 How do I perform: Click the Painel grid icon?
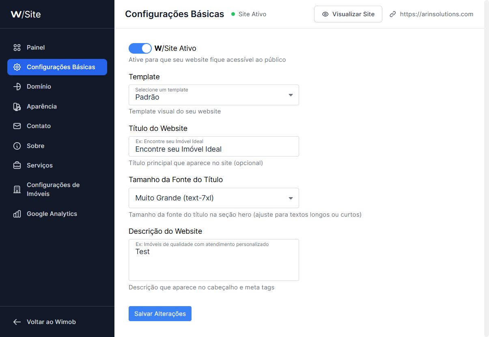click(x=17, y=48)
